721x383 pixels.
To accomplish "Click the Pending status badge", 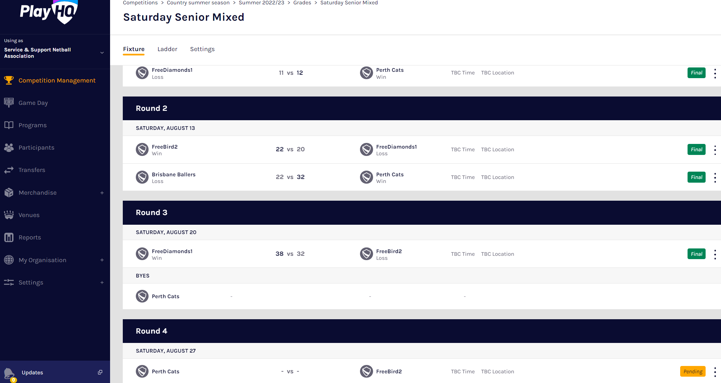I will coord(693,371).
